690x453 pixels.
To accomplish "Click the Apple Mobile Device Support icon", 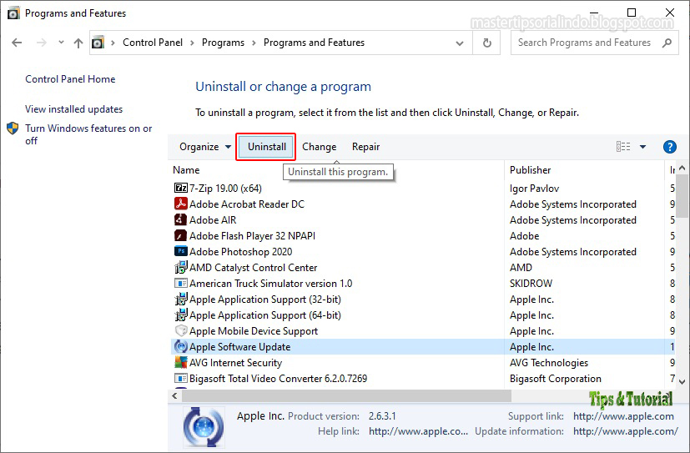I will [181, 330].
